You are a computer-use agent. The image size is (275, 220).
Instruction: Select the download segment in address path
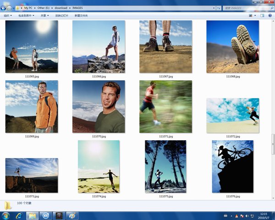point(60,8)
